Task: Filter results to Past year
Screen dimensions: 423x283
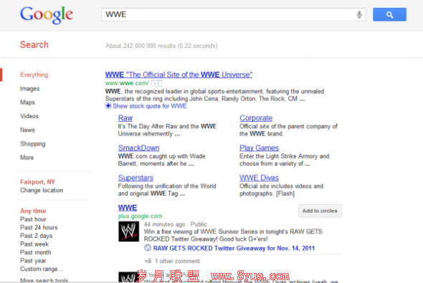Action: (33, 261)
